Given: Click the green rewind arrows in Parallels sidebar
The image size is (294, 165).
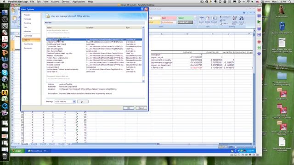Looking at the screenshot, I should point(259,48).
